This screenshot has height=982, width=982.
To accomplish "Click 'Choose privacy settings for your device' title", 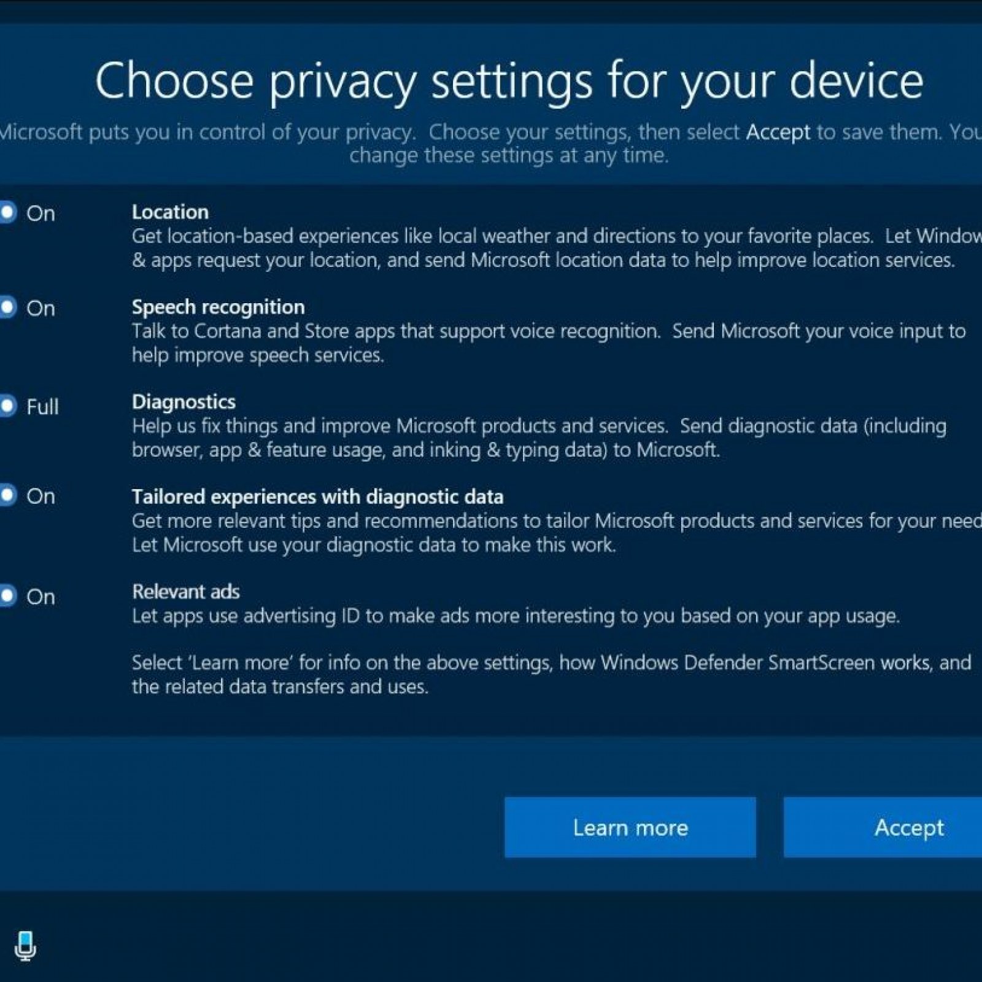I will tap(509, 81).
